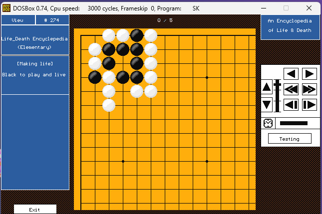This screenshot has width=322, height=214.
Task: Click the single right arrow (next) button
Action: [x=309, y=74]
